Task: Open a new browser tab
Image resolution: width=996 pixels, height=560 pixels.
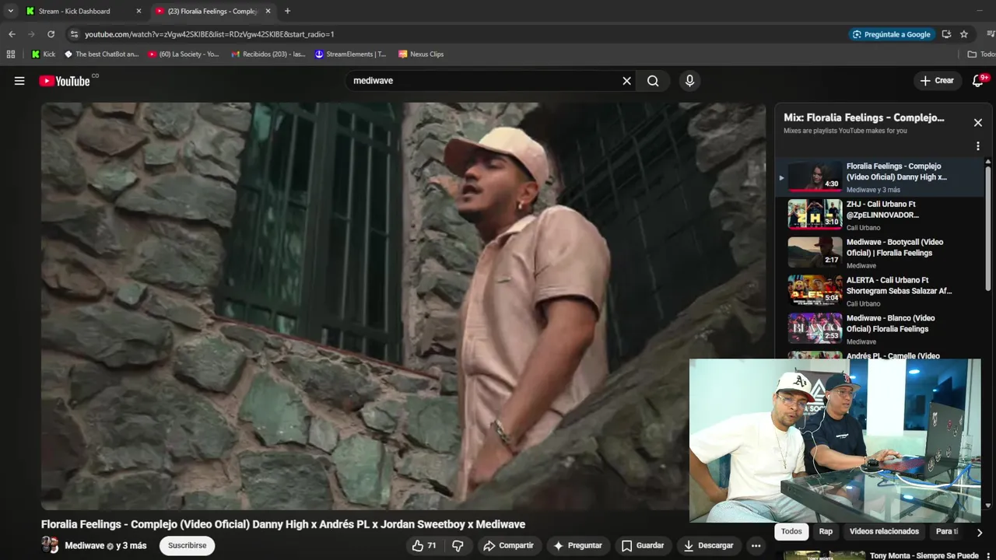Action: tap(287, 11)
